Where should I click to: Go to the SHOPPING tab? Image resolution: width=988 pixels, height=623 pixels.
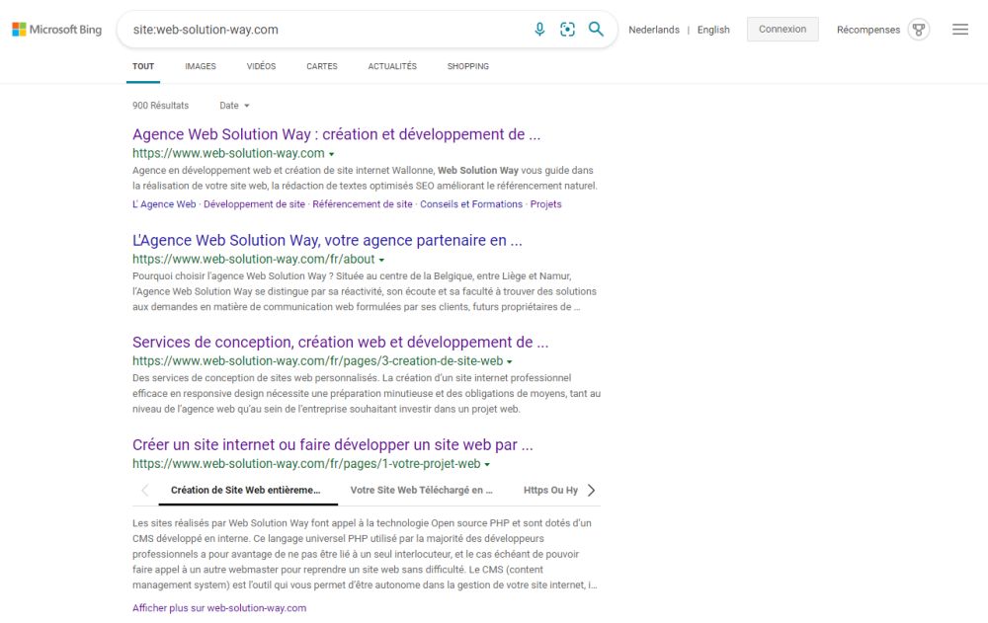pyautogui.click(x=468, y=66)
